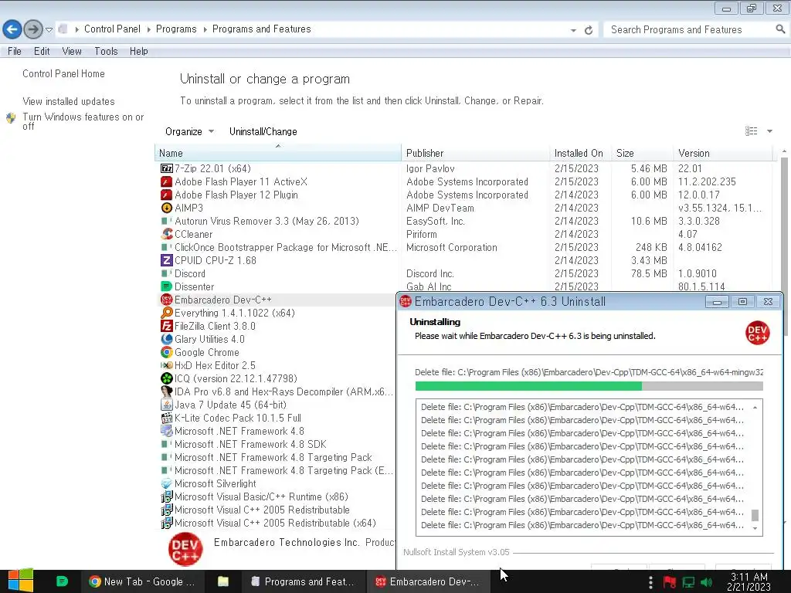Open the recent pages dropdown arrow
Screen dimensions: 791x593
pos(49,30)
